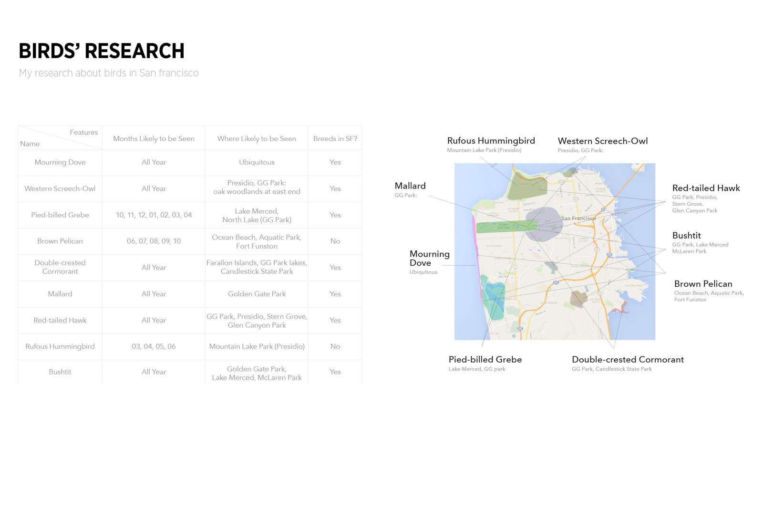Select the Mourning Dove row name in table
763x509 pixels.
coord(60,162)
